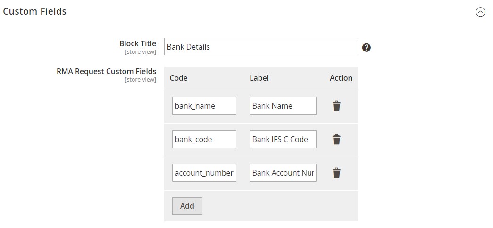Click the Label column header
The image size is (493, 228).
point(259,78)
